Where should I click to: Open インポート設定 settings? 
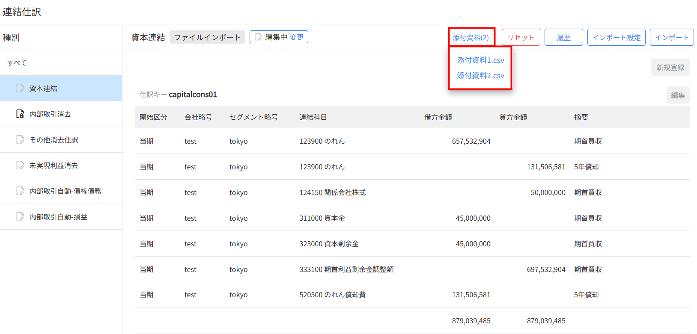point(616,37)
